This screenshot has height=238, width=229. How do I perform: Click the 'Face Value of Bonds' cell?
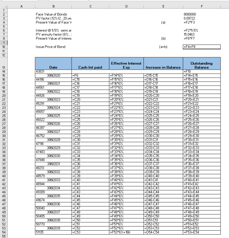[54, 14]
